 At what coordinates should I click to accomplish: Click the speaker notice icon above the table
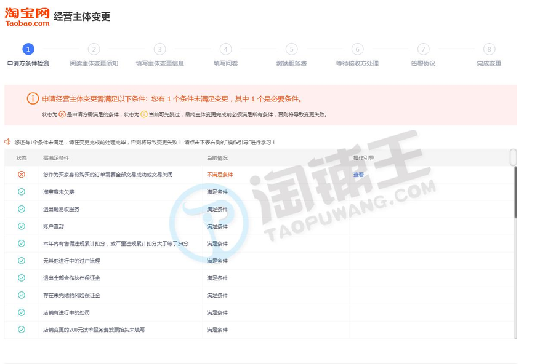tap(8, 141)
